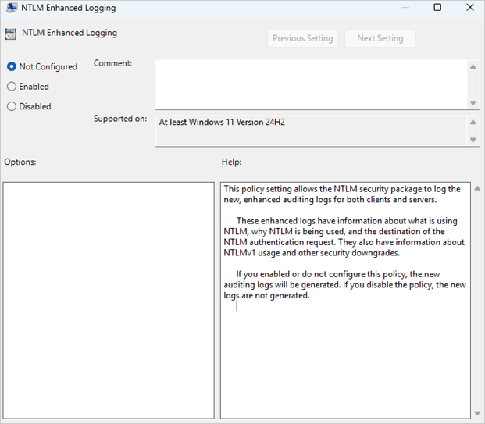The height and width of the screenshot is (424, 485).
Task: Click the Comment box scroll up arrow
Action: (473, 67)
